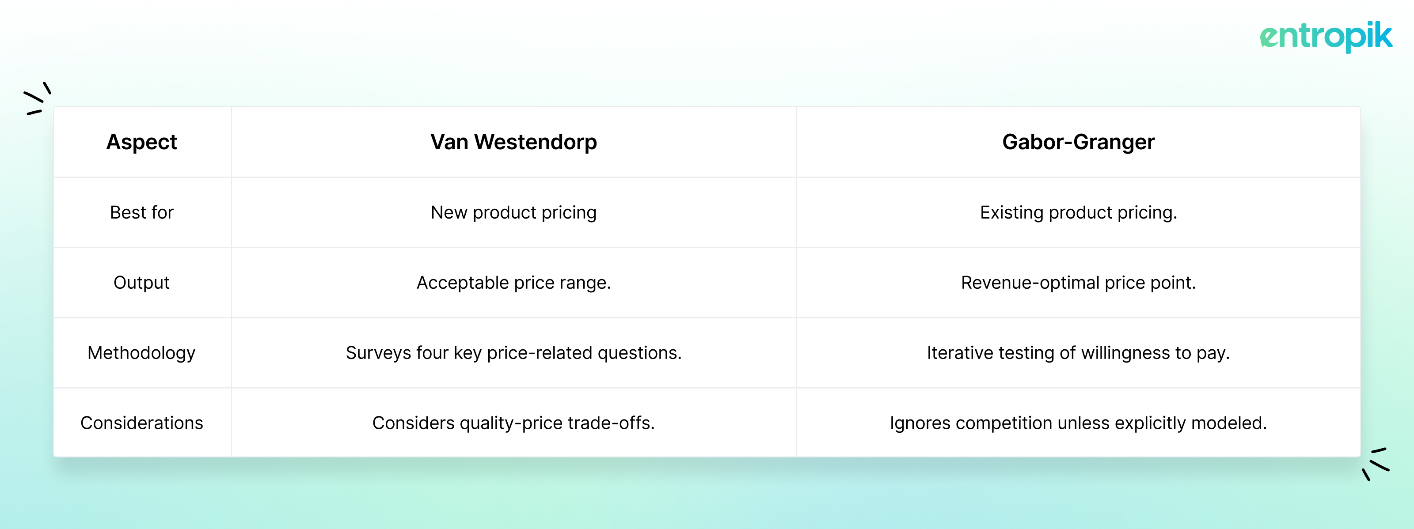Click the entropik logo

tap(1326, 37)
